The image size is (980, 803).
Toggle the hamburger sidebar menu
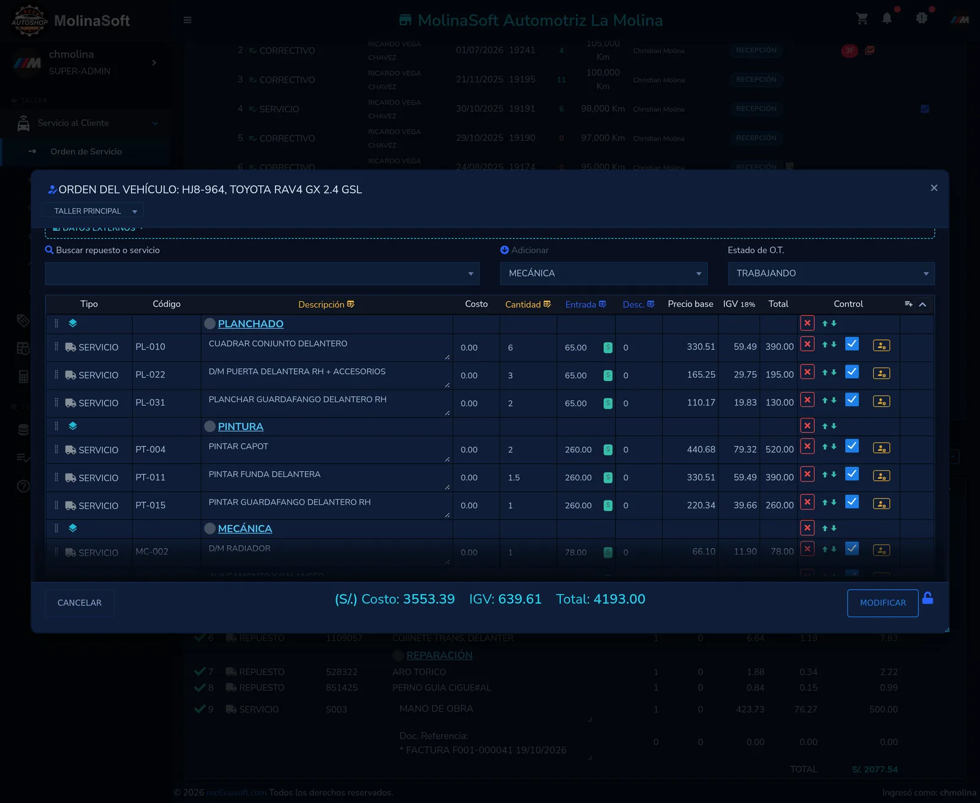click(x=187, y=20)
